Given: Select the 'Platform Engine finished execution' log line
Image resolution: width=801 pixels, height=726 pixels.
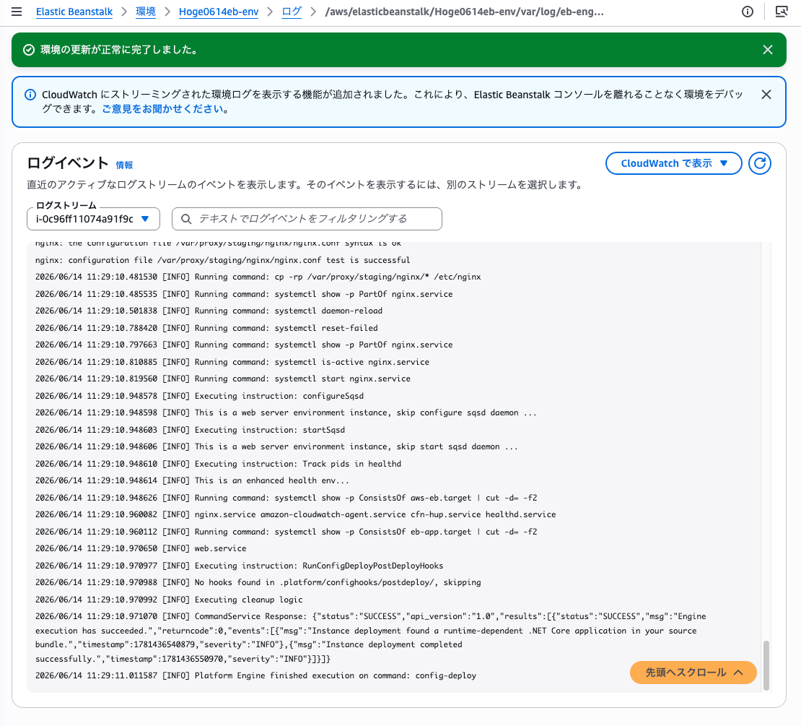Looking at the screenshot, I should pyautogui.click(x=255, y=675).
